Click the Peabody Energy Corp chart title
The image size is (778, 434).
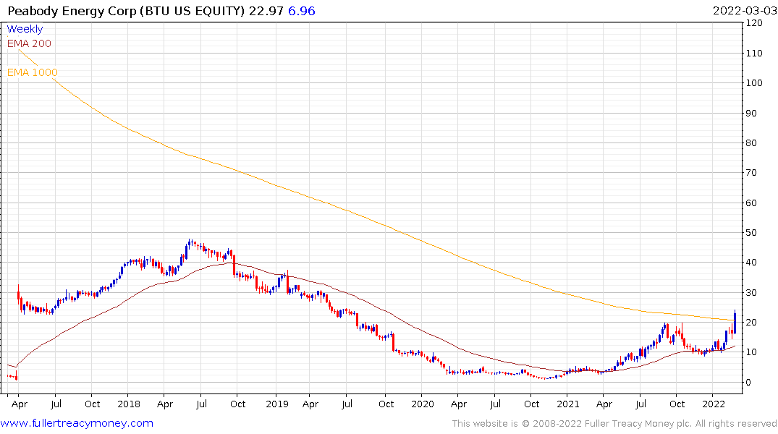[x=127, y=11]
